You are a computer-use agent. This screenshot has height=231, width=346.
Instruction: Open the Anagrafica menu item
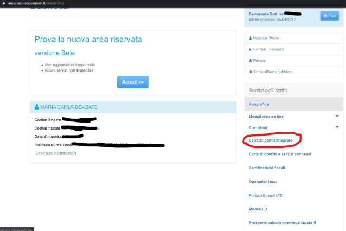[259, 104]
